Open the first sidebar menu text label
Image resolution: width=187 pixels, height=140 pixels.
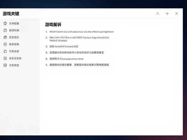(x=14, y=23)
